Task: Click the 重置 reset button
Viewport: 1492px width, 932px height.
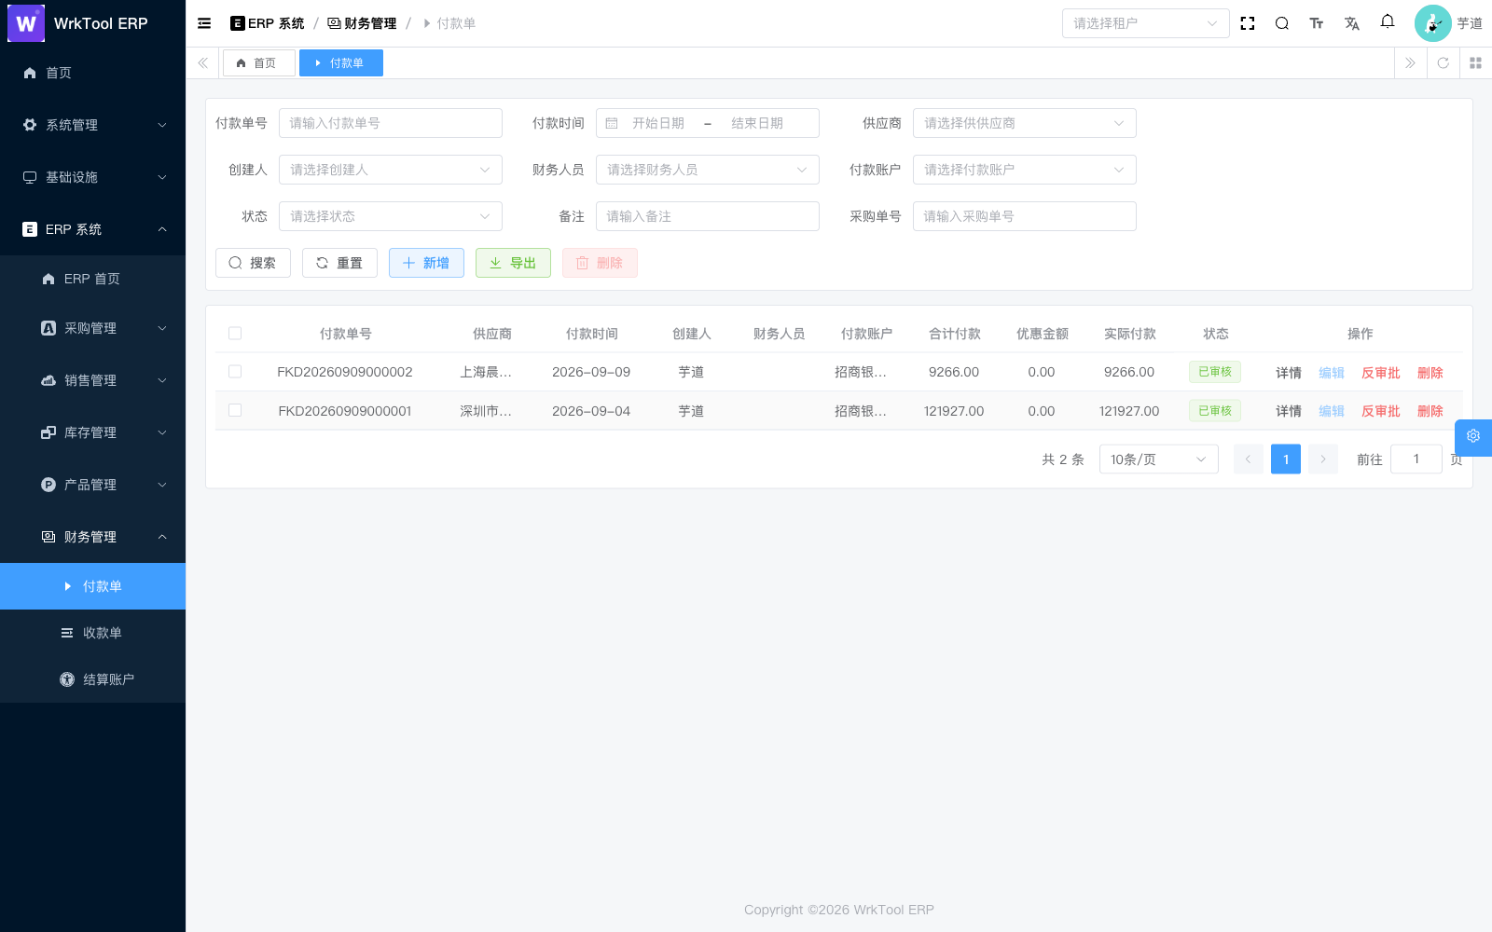Action: pos(339,263)
